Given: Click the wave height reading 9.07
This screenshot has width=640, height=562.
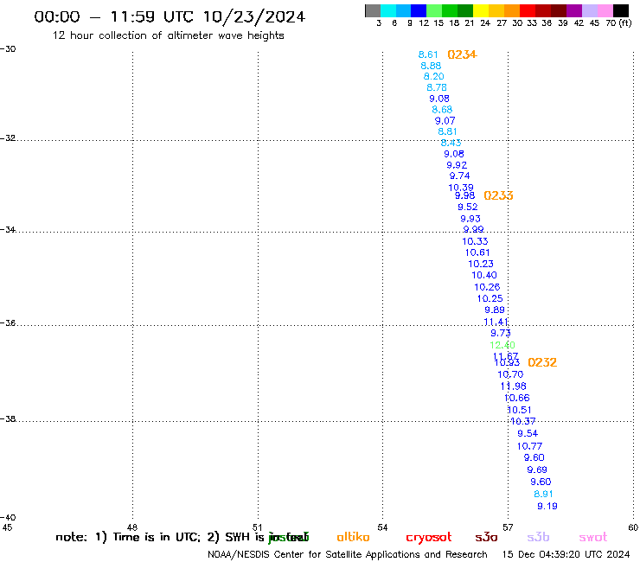Looking at the screenshot, I should pyautogui.click(x=445, y=121).
